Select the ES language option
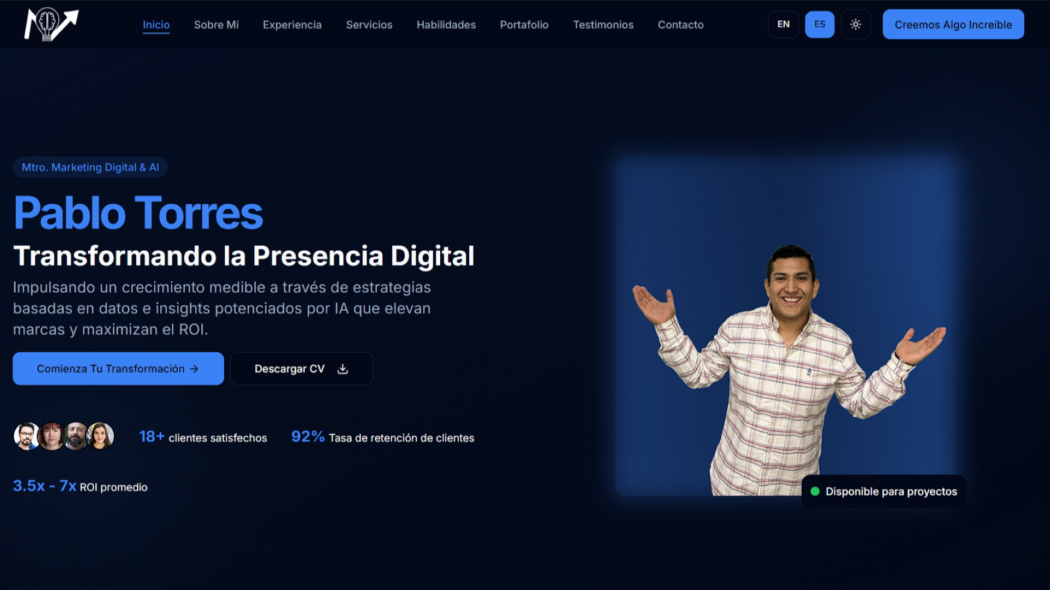1050x590 pixels. pos(819,24)
